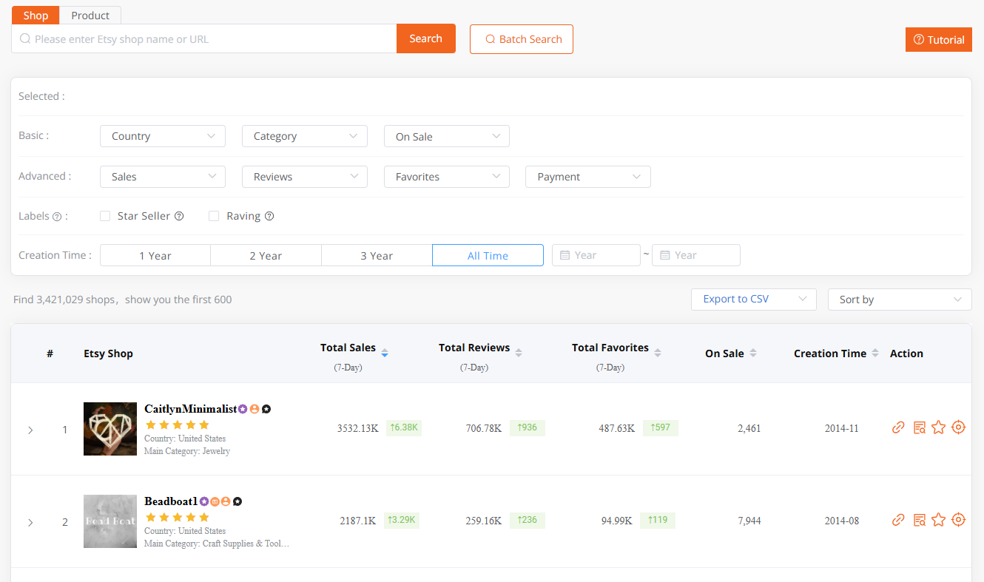Select the Shop tab
The height and width of the screenshot is (582, 984).
(36, 16)
